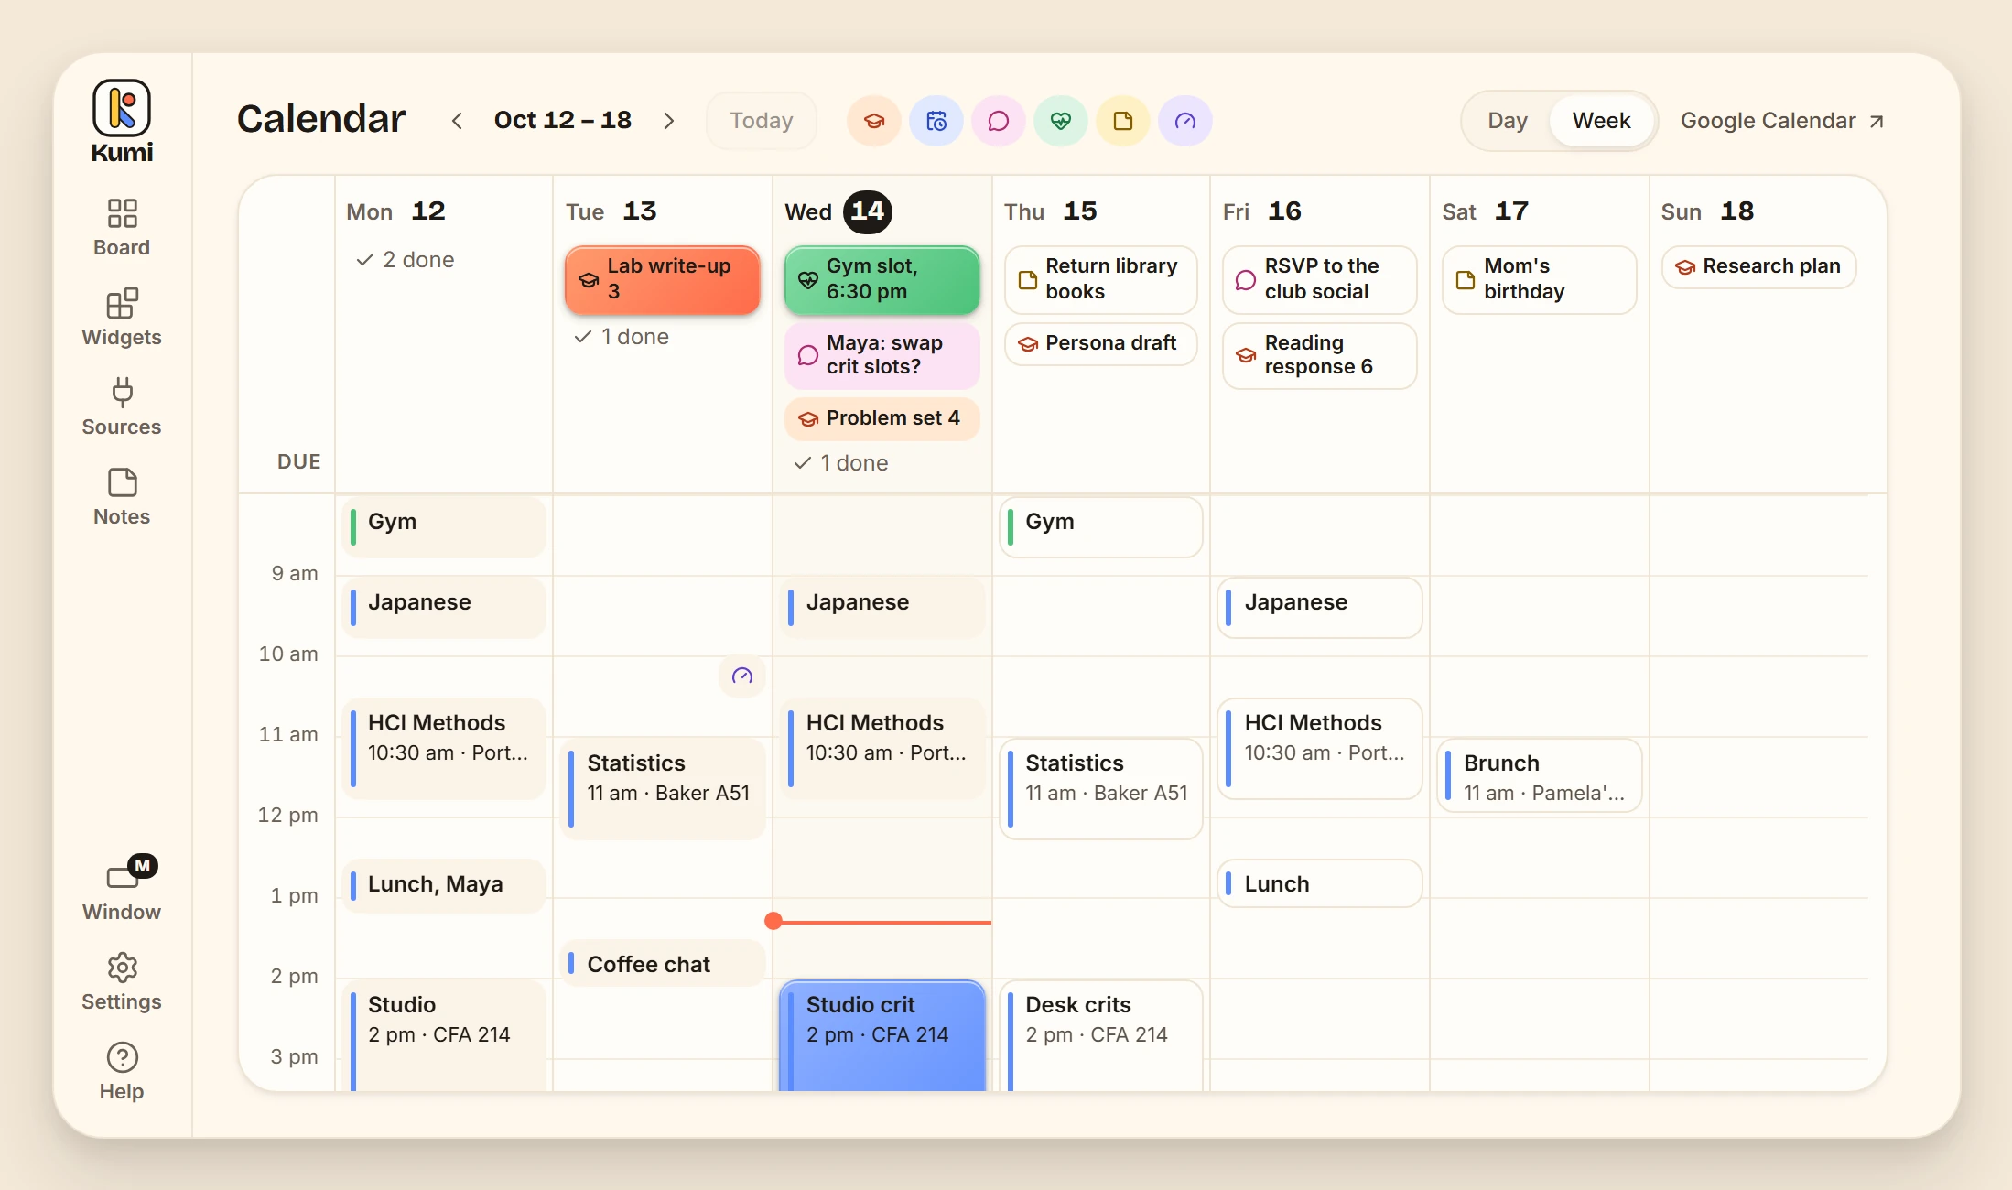Select the Studio crit event on Wednesday
The width and height of the screenshot is (2012, 1190).
(x=882, y=1035)
